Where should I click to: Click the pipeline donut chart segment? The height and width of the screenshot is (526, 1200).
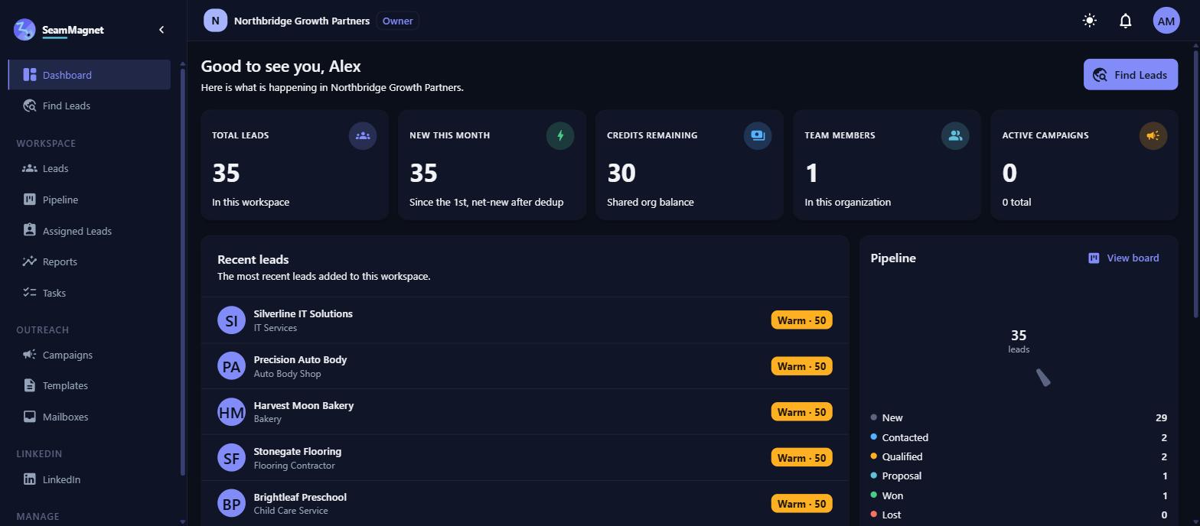(x=1043, y=378)
